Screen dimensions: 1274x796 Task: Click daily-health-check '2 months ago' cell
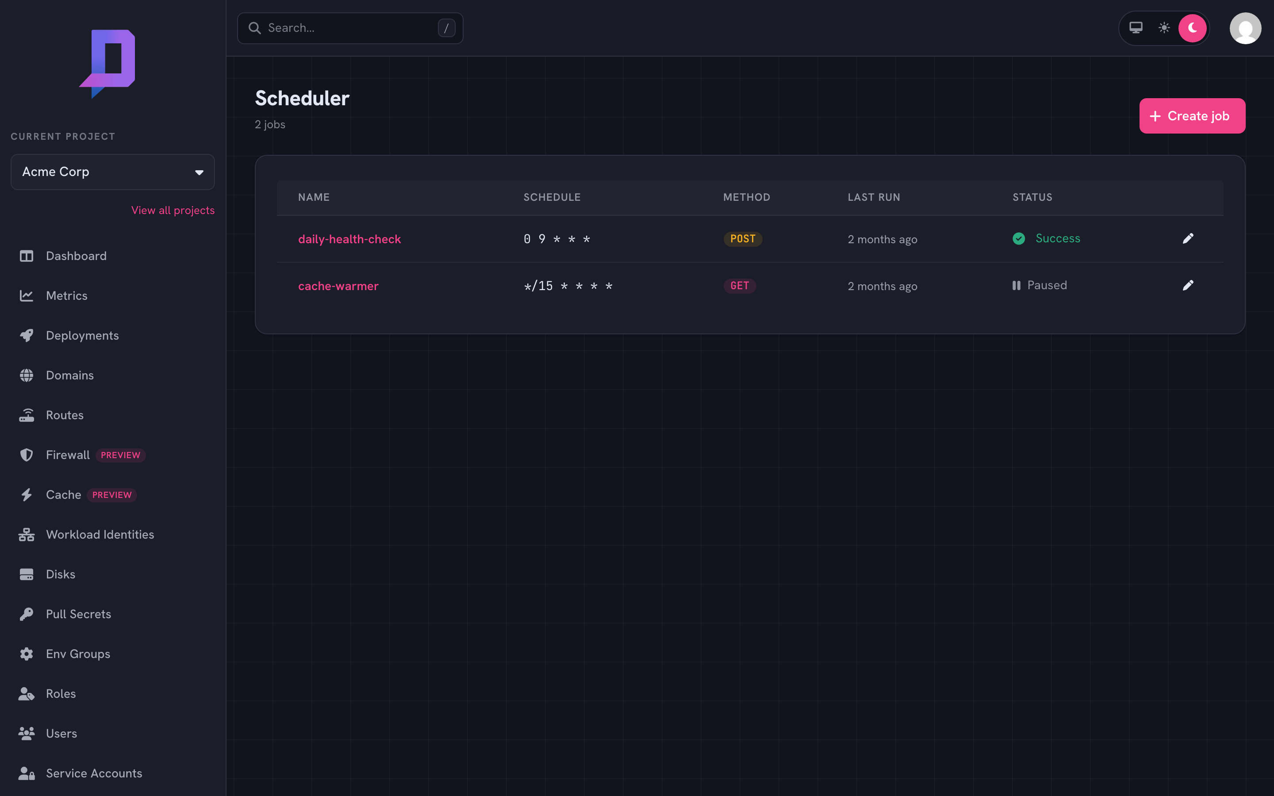(883, 240)
